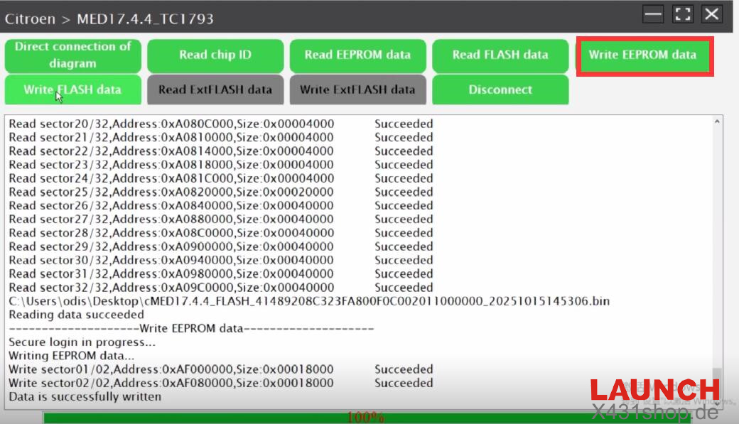
Task: Start Read EEPROM data
Action: coord(357,55)
